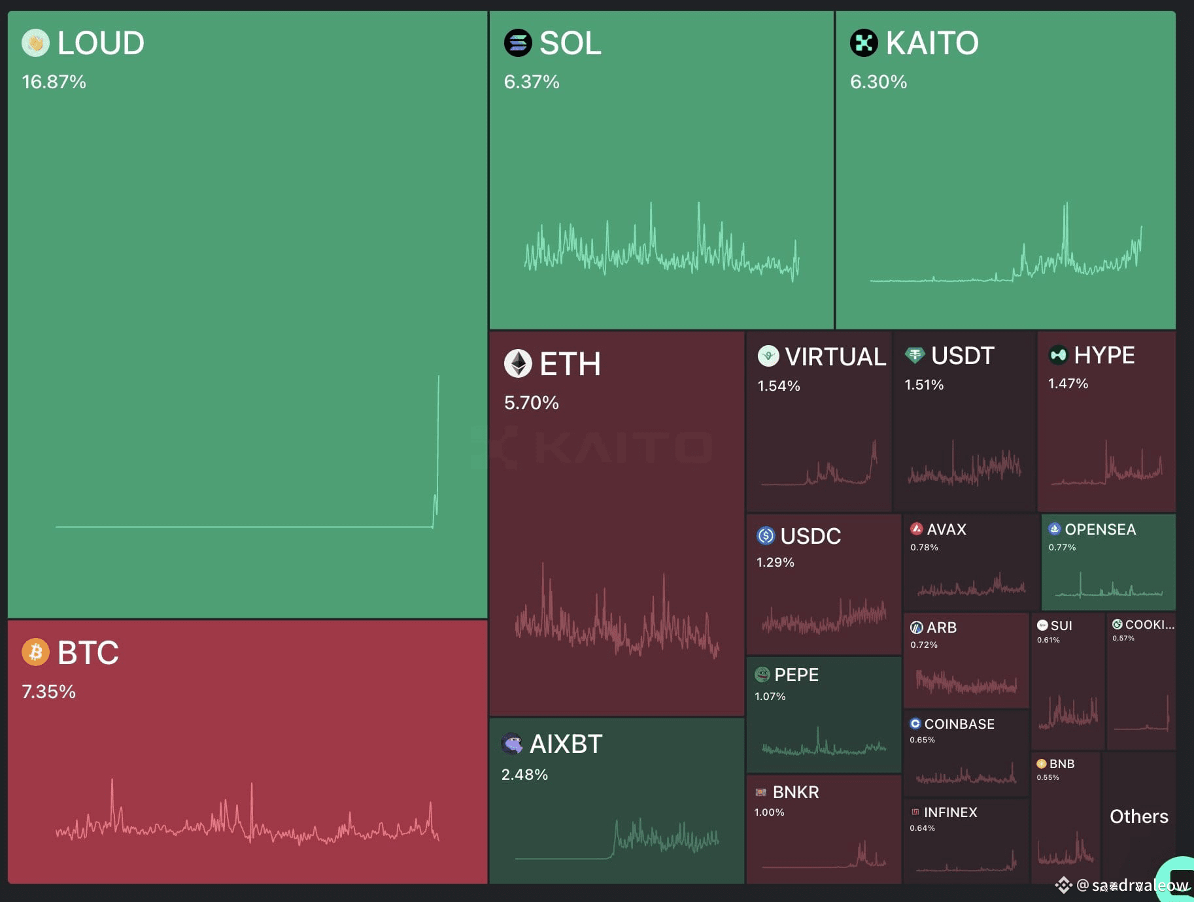The image size is (1194, 902).
Task: Click the blue USDC coin icon
Action: tap(766, 536)
